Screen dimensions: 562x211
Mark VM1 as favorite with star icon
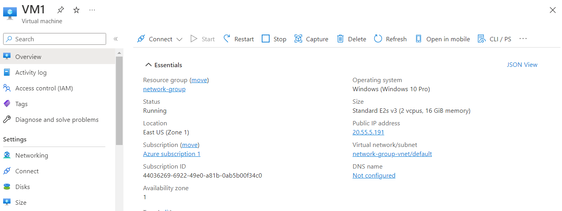[76, 10]
